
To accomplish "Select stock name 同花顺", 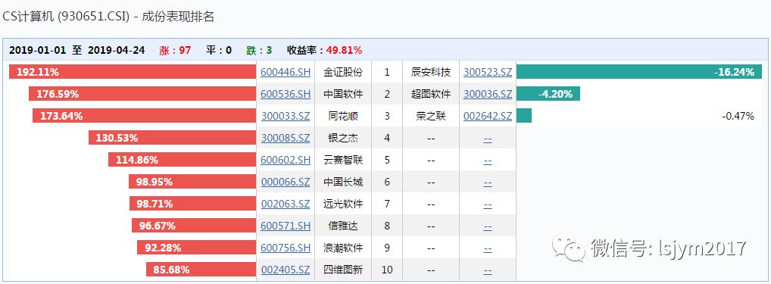I will 343,116.
